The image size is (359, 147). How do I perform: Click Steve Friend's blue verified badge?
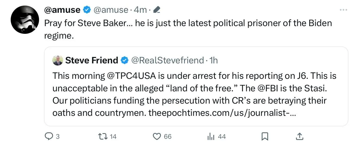click(124, 60)
